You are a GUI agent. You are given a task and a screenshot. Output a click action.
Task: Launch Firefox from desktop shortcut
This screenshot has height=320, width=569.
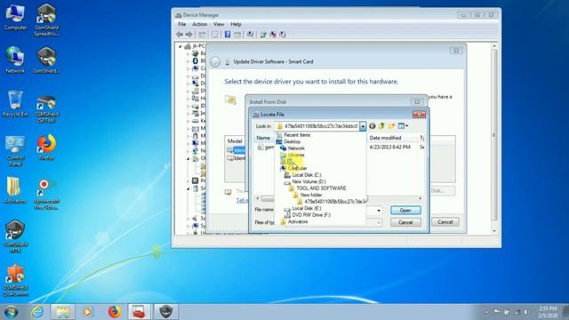tap(46, 148)
